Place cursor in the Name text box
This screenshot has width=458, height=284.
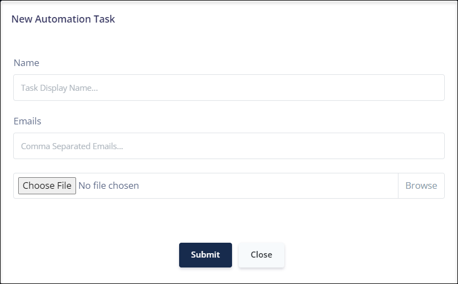point(229,88)
